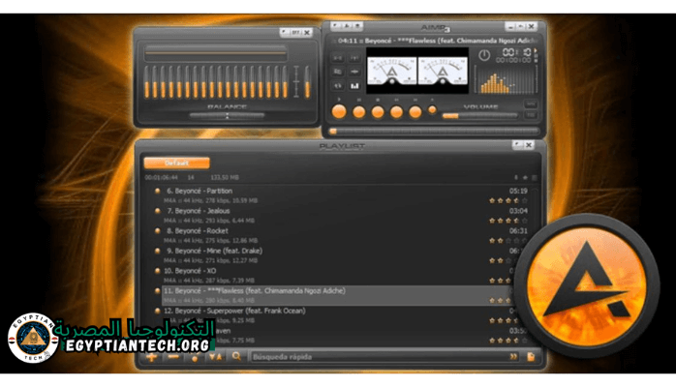Open the playlist file menu icon at bottom right
Screen dimensions: 676x387
coord(531,357)
